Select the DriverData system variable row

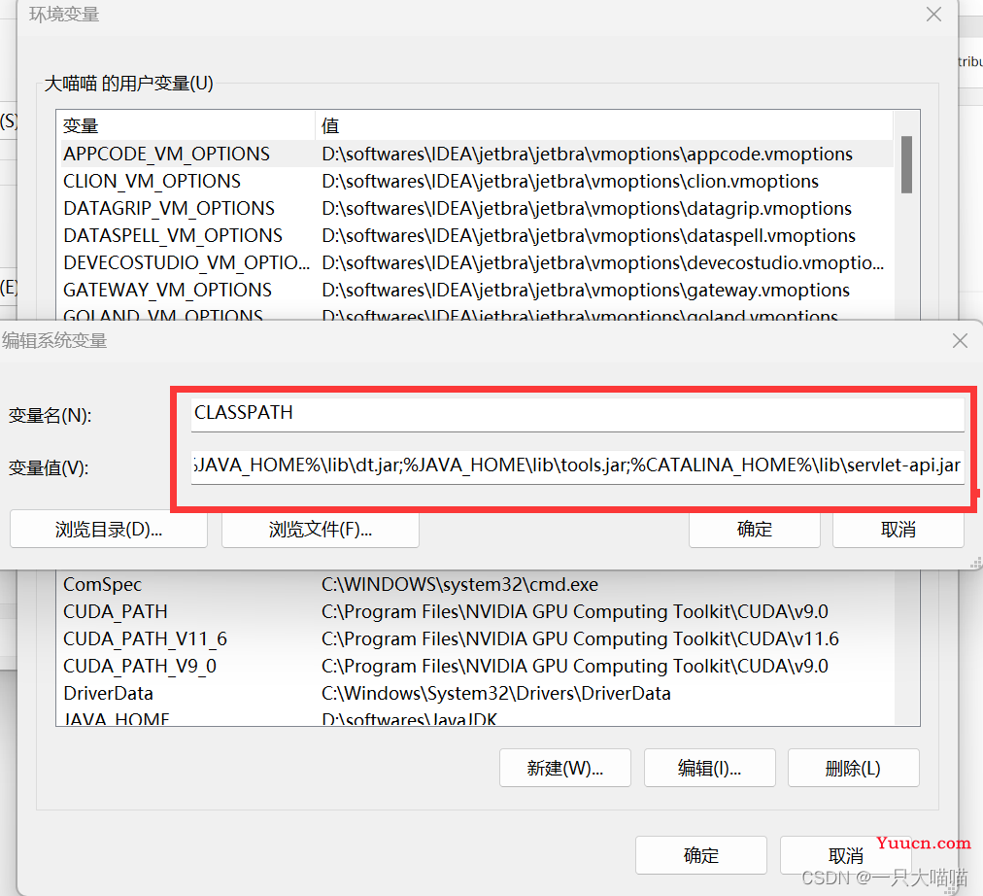pos(475,693)
